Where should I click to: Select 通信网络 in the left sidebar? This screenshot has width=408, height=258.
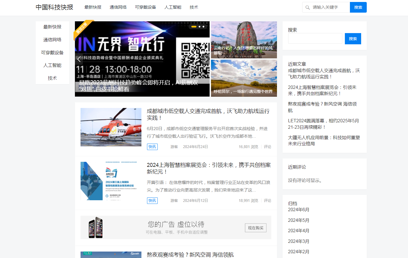(52, 40)
